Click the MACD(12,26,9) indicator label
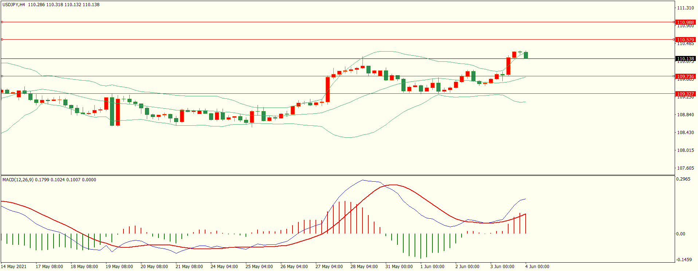Viewport: 698px width, 271px height. tap(18, 180)
